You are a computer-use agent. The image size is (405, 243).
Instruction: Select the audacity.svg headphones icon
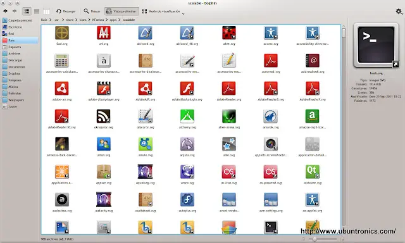[104, 200]
